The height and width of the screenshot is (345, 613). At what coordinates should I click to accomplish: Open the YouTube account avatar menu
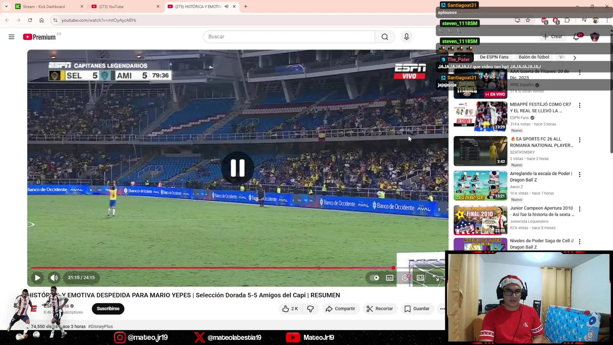click(595, 37)
